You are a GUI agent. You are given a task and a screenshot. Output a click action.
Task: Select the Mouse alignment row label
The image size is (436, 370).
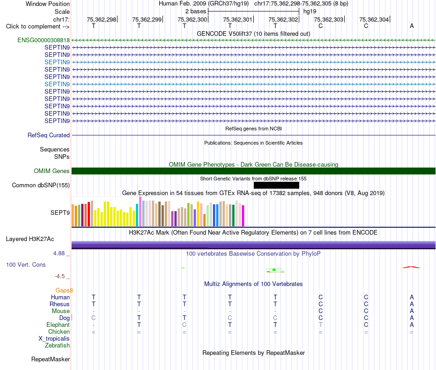[61, 311]
